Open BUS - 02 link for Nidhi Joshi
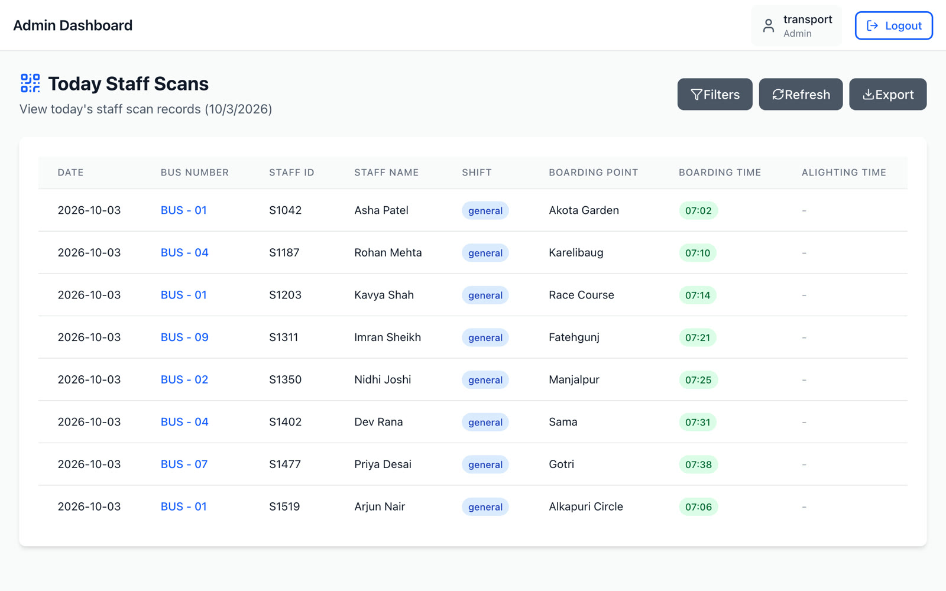 point(184,380)
